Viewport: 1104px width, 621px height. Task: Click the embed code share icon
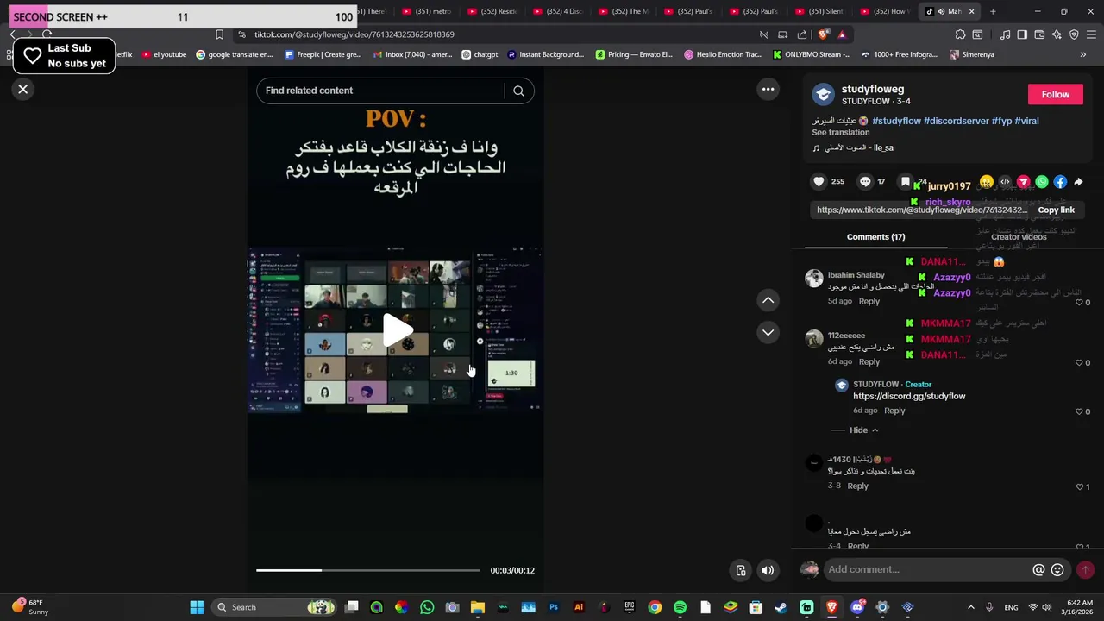tap(1005, 182)
